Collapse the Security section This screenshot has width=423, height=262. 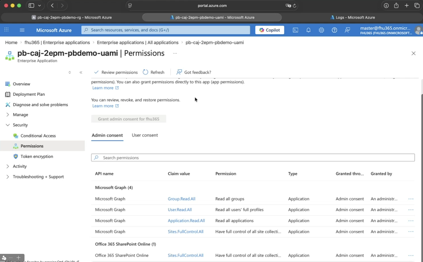click(8, 125)
